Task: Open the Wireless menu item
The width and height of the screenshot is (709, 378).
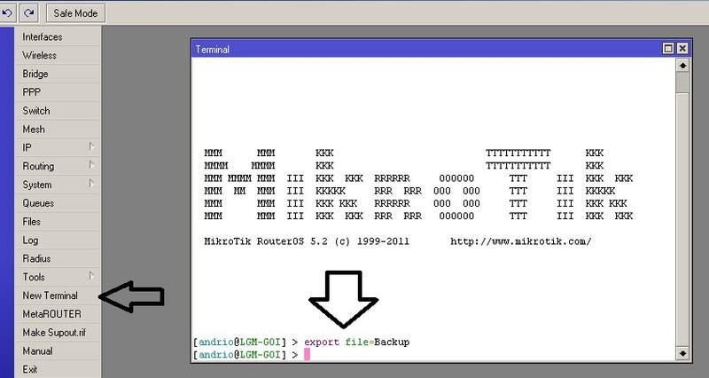Action: click(x=58, y=55)
